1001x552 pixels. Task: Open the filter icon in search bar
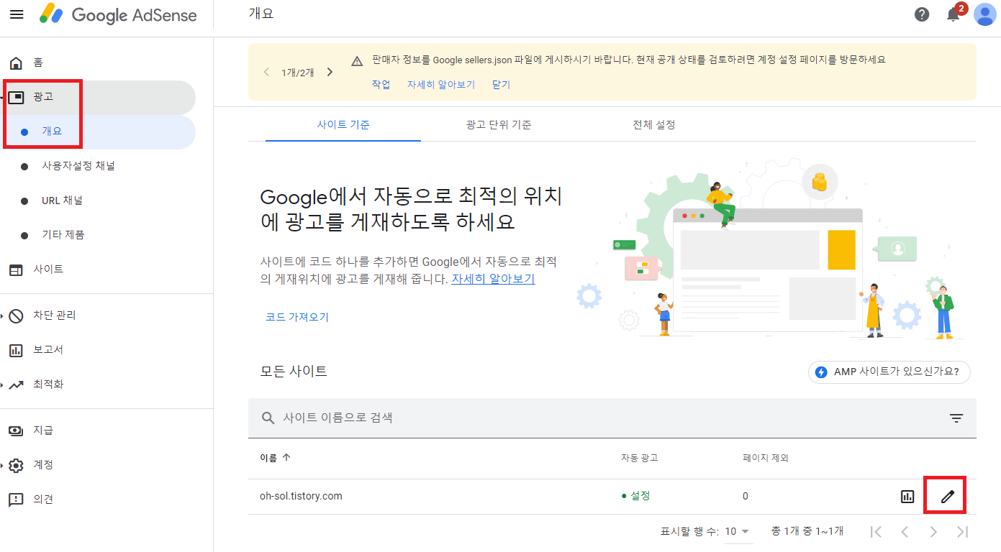coord(956,418)
